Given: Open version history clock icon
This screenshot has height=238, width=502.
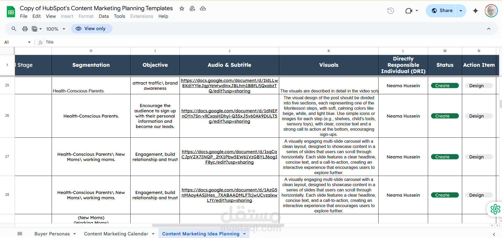Looking at the screenshot, I should coord(391,11).
